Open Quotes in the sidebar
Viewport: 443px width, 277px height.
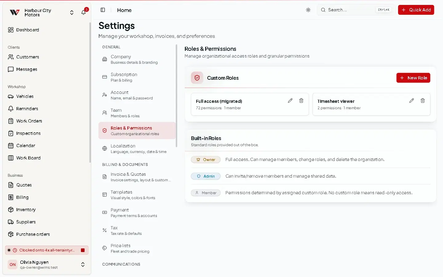click(46, 185)
